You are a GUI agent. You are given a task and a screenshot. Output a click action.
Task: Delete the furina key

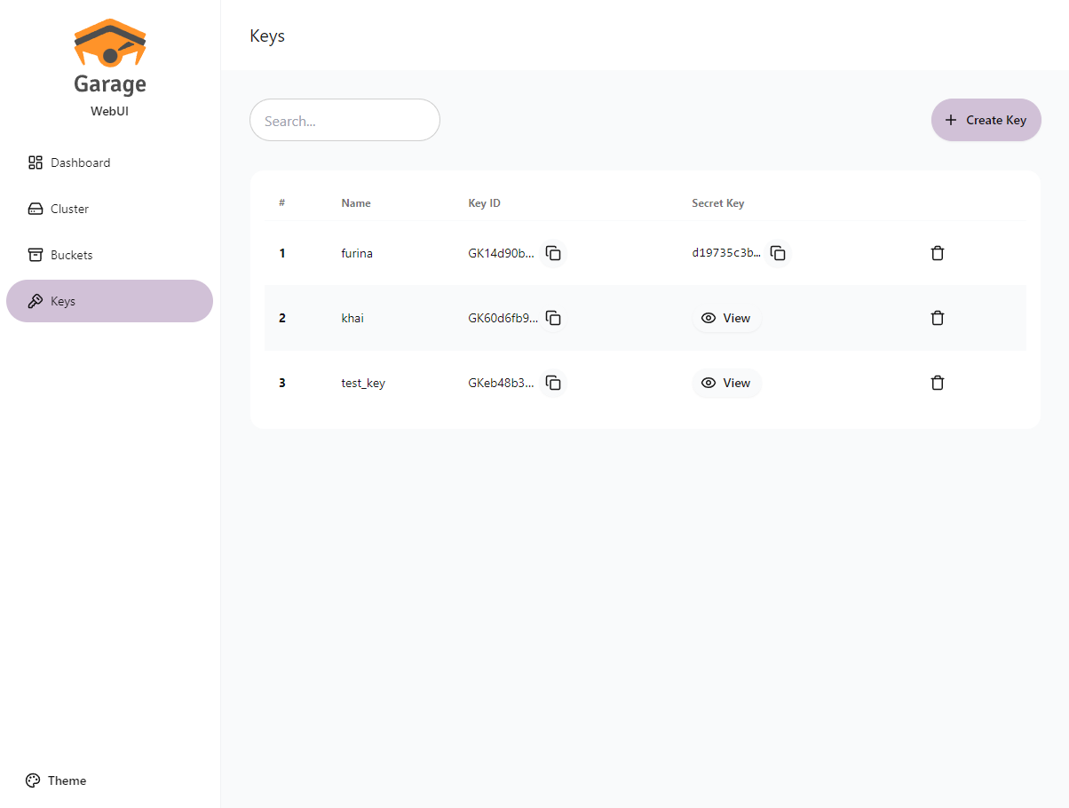[937, 254]
